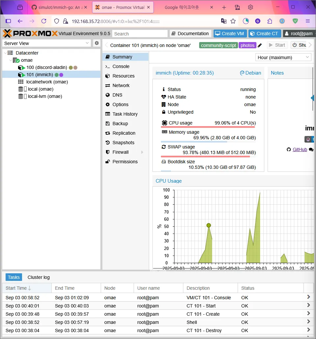Click the Create CT button
The image size is (316, 339).
coord(265,34)
